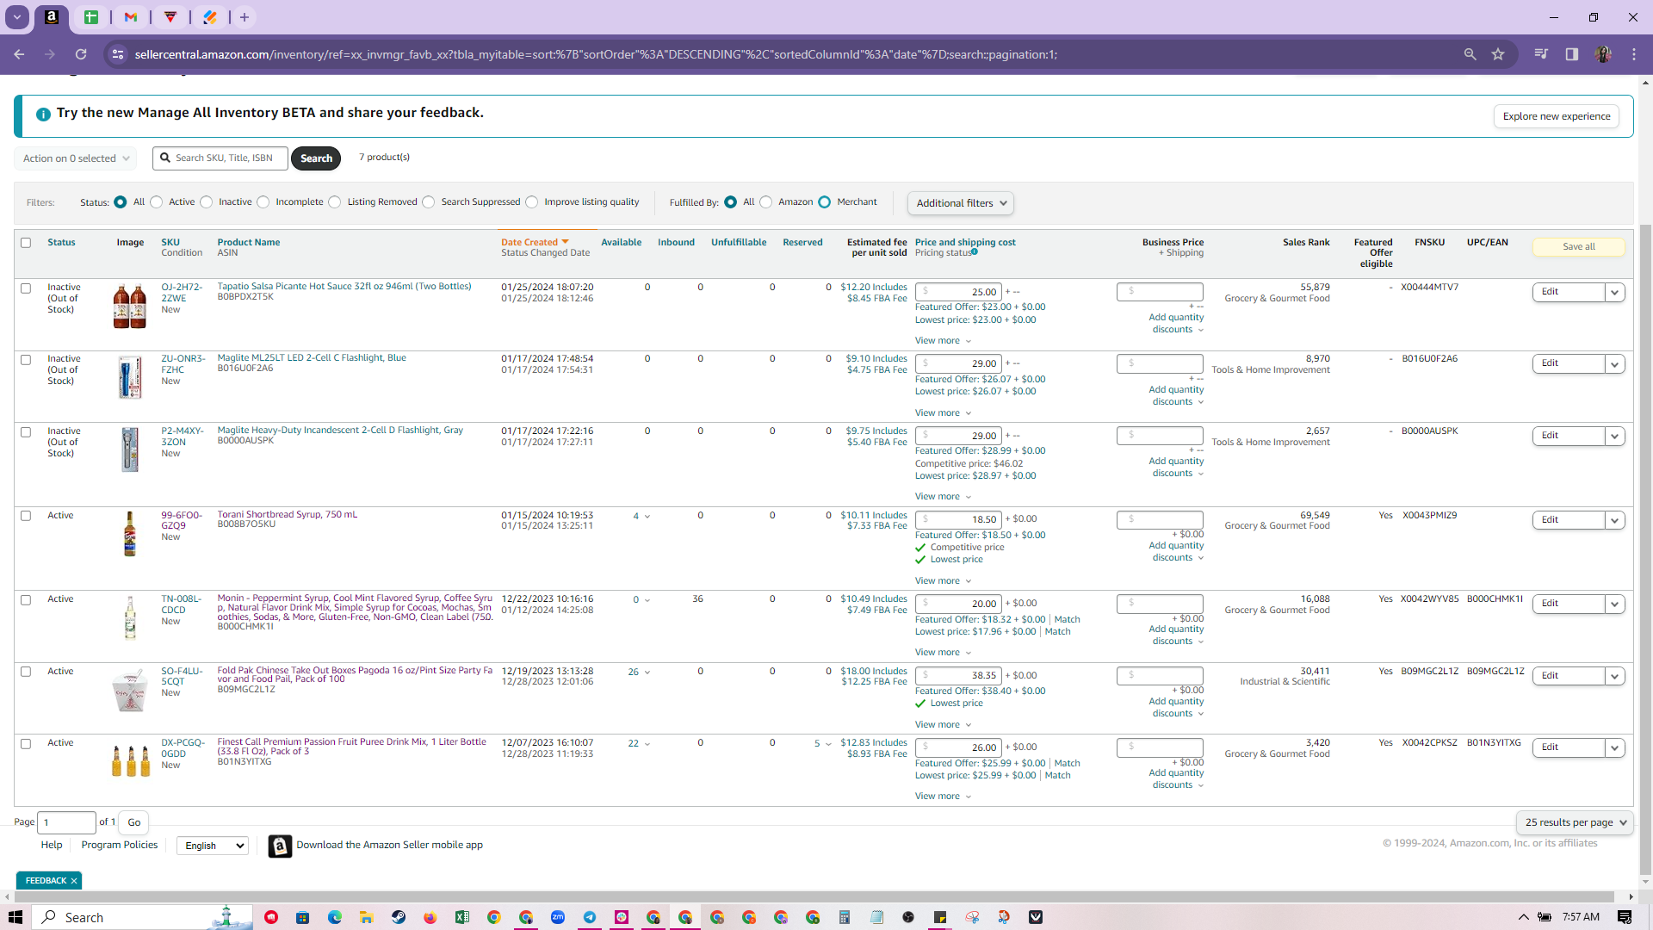Expand reserved quantity 5 for Finest Call
The height and width of the screenshot is (930, 1653).
[x=822, y=744]
